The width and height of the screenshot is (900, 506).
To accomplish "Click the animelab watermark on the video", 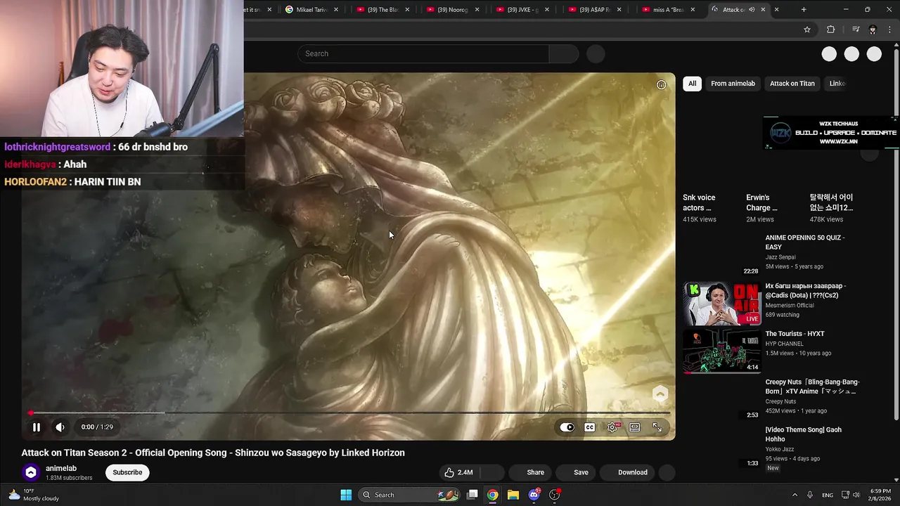I will click(x=660, y=395).
